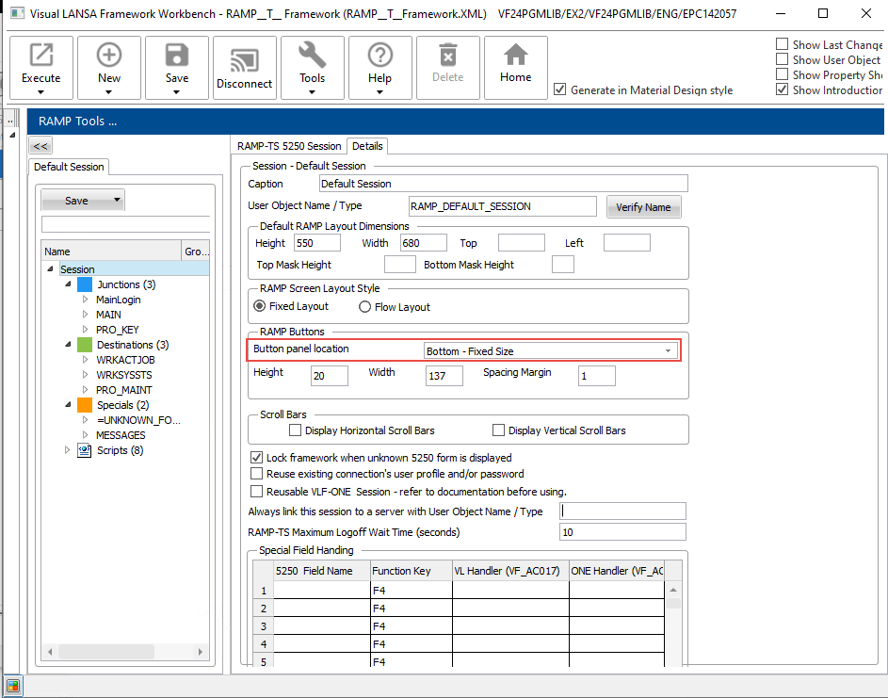
Task: Uncheck Generate in Material Design style
Action: click(560, 89)
